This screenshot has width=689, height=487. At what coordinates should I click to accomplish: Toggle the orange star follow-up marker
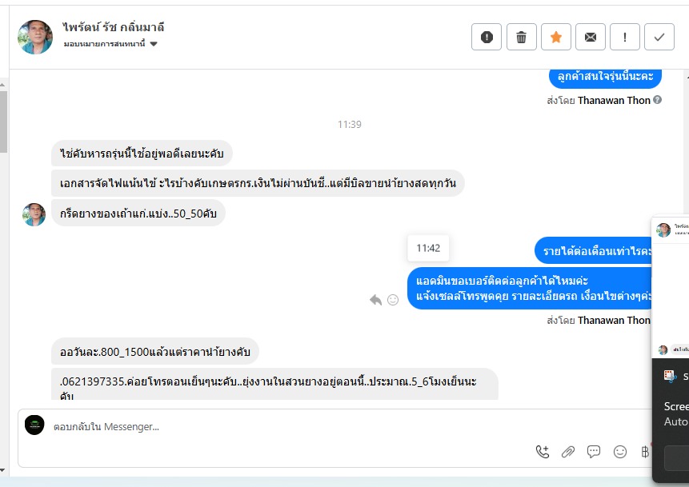point(556,37)
